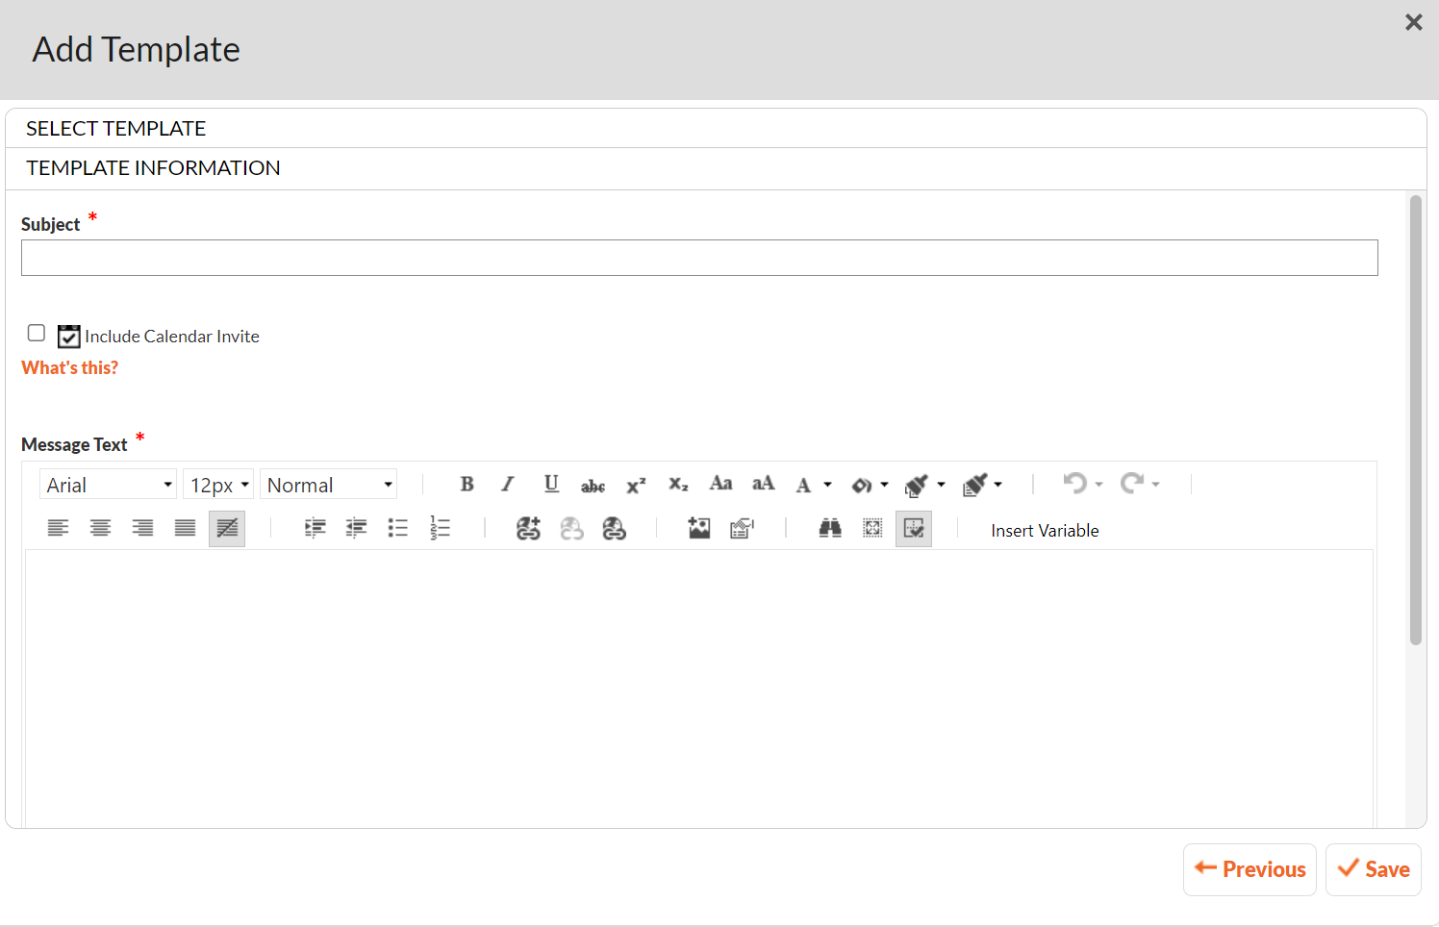Click the image properties icon

tap(742, 528)
